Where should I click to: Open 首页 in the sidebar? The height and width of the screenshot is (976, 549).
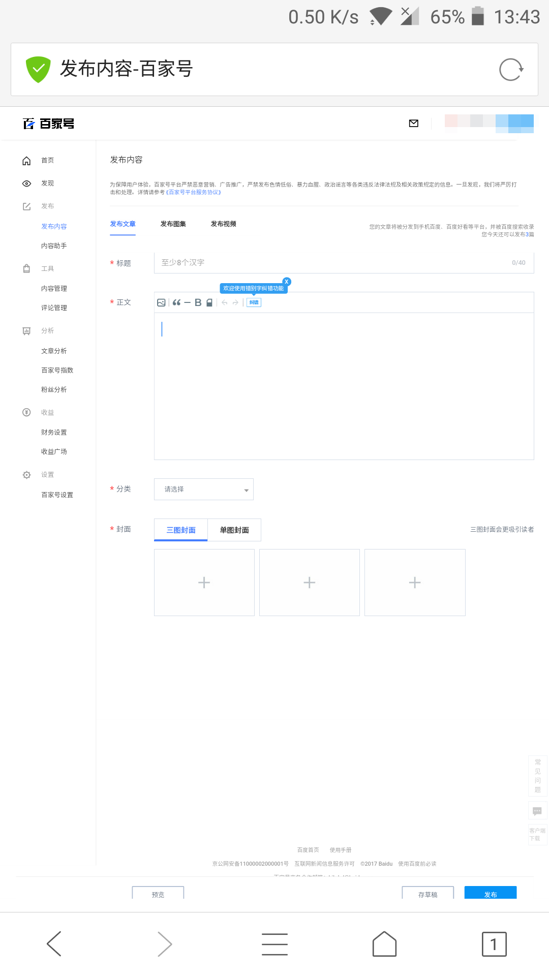[x=48, y=161]
